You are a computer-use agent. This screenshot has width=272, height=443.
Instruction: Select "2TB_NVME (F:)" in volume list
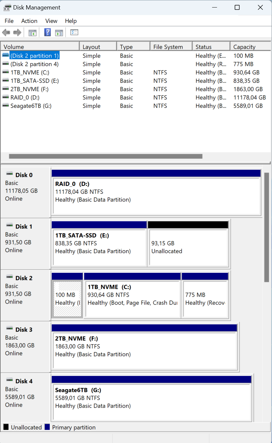29,89
